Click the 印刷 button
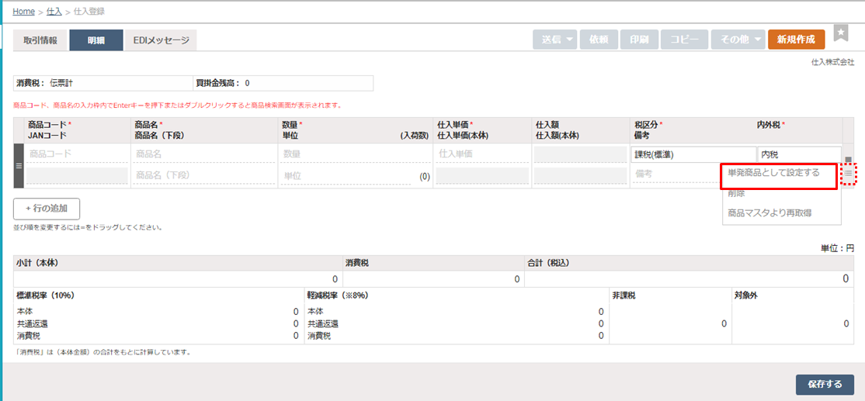This screenshot has height=401, width=865. (640, 40)
